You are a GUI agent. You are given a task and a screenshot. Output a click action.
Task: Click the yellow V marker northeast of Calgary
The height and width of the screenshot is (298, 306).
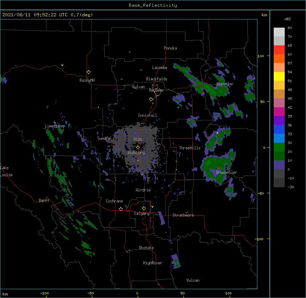pyautogui.click(x=152, y=207)
